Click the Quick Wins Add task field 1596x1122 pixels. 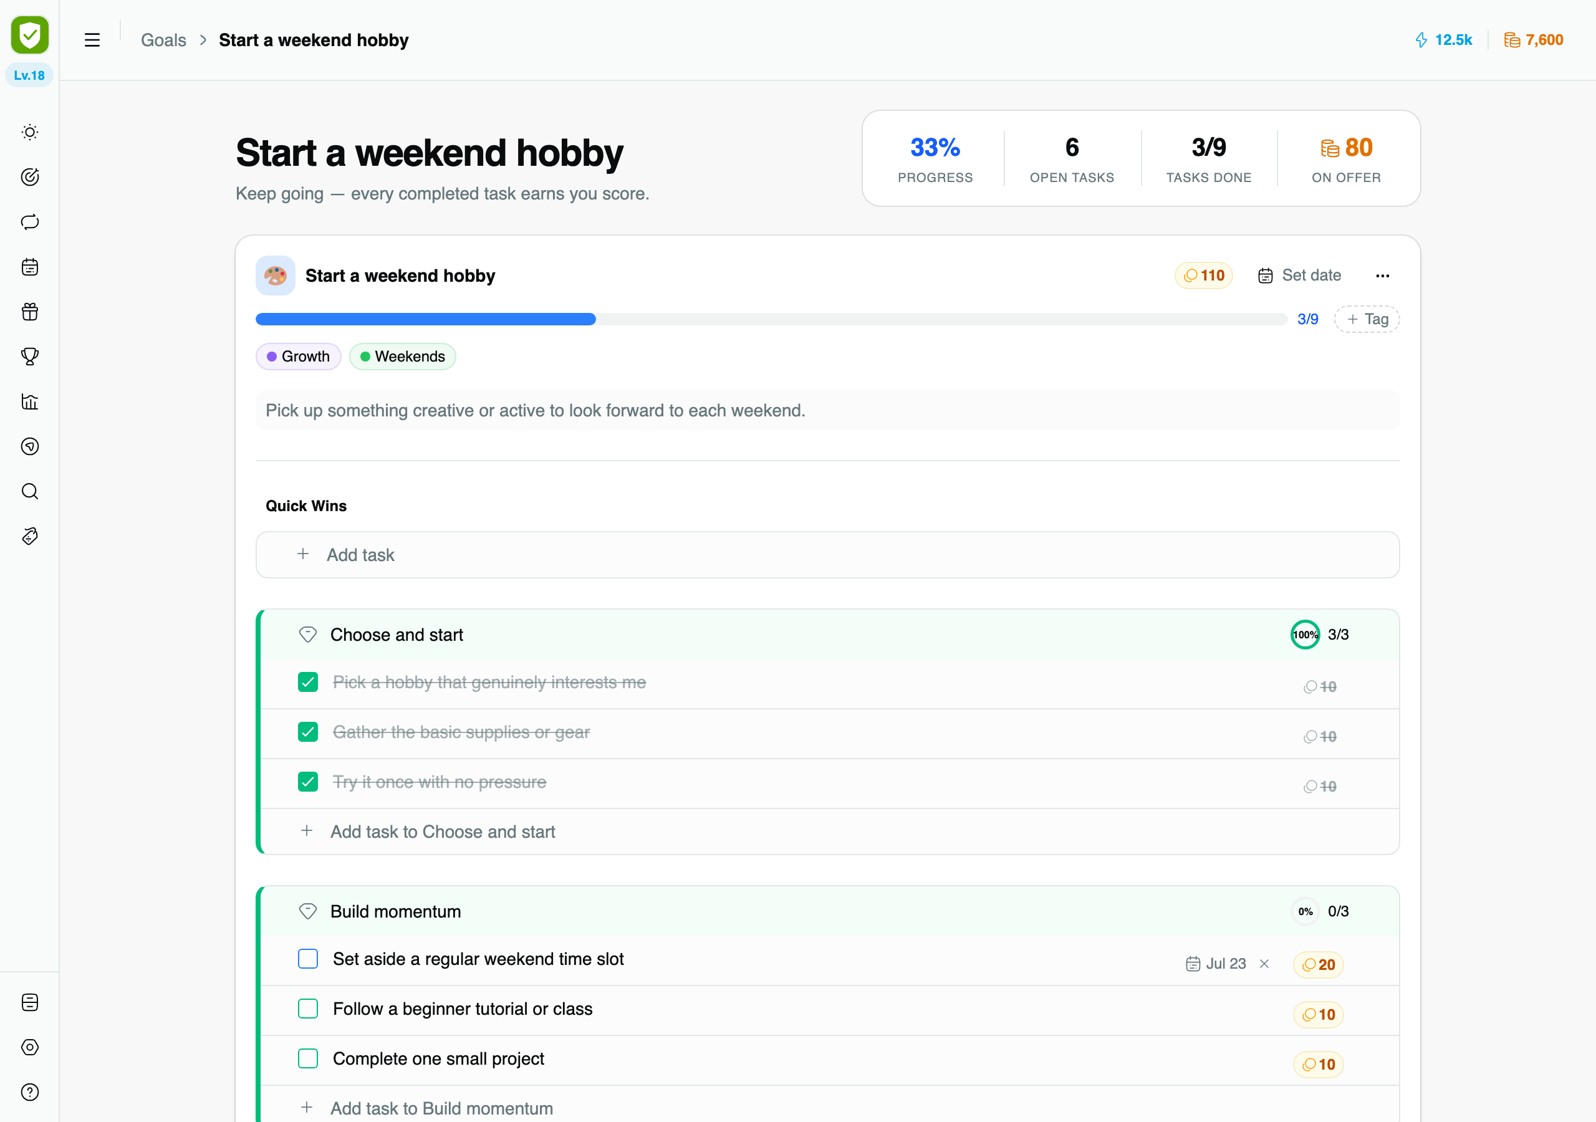(827, 555)
